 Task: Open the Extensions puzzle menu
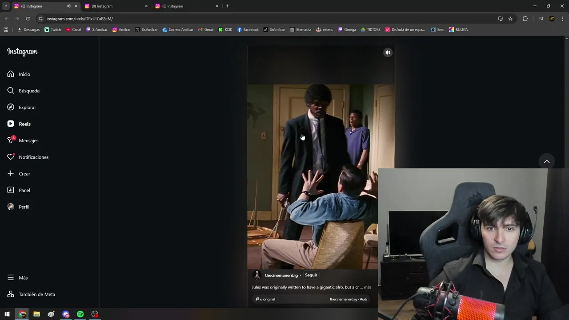[525, 19]
